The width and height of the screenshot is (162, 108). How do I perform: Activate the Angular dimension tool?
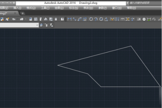pyautogui.click(x=106, y=19)
